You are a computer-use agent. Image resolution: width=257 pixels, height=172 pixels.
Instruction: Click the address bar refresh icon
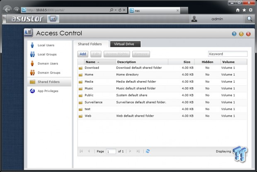120,10
